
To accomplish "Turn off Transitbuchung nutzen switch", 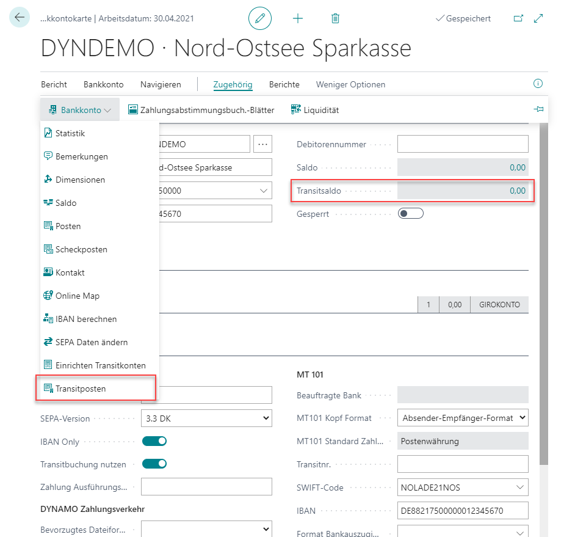I will [x=154, y=464].
